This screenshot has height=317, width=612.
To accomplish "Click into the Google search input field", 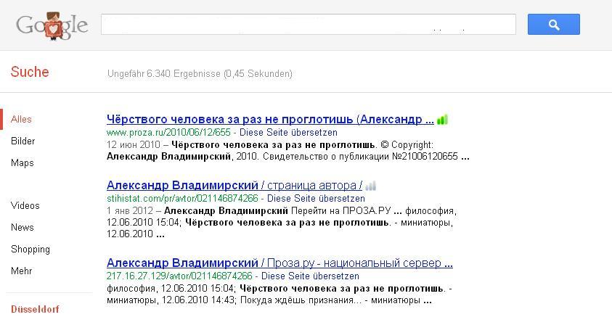I will tap(308, 25).
